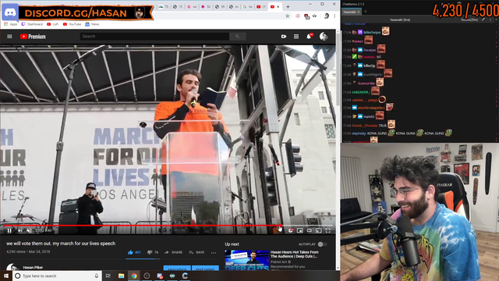Click the Analytics button

pyautogui.click(x=177, y=269)
